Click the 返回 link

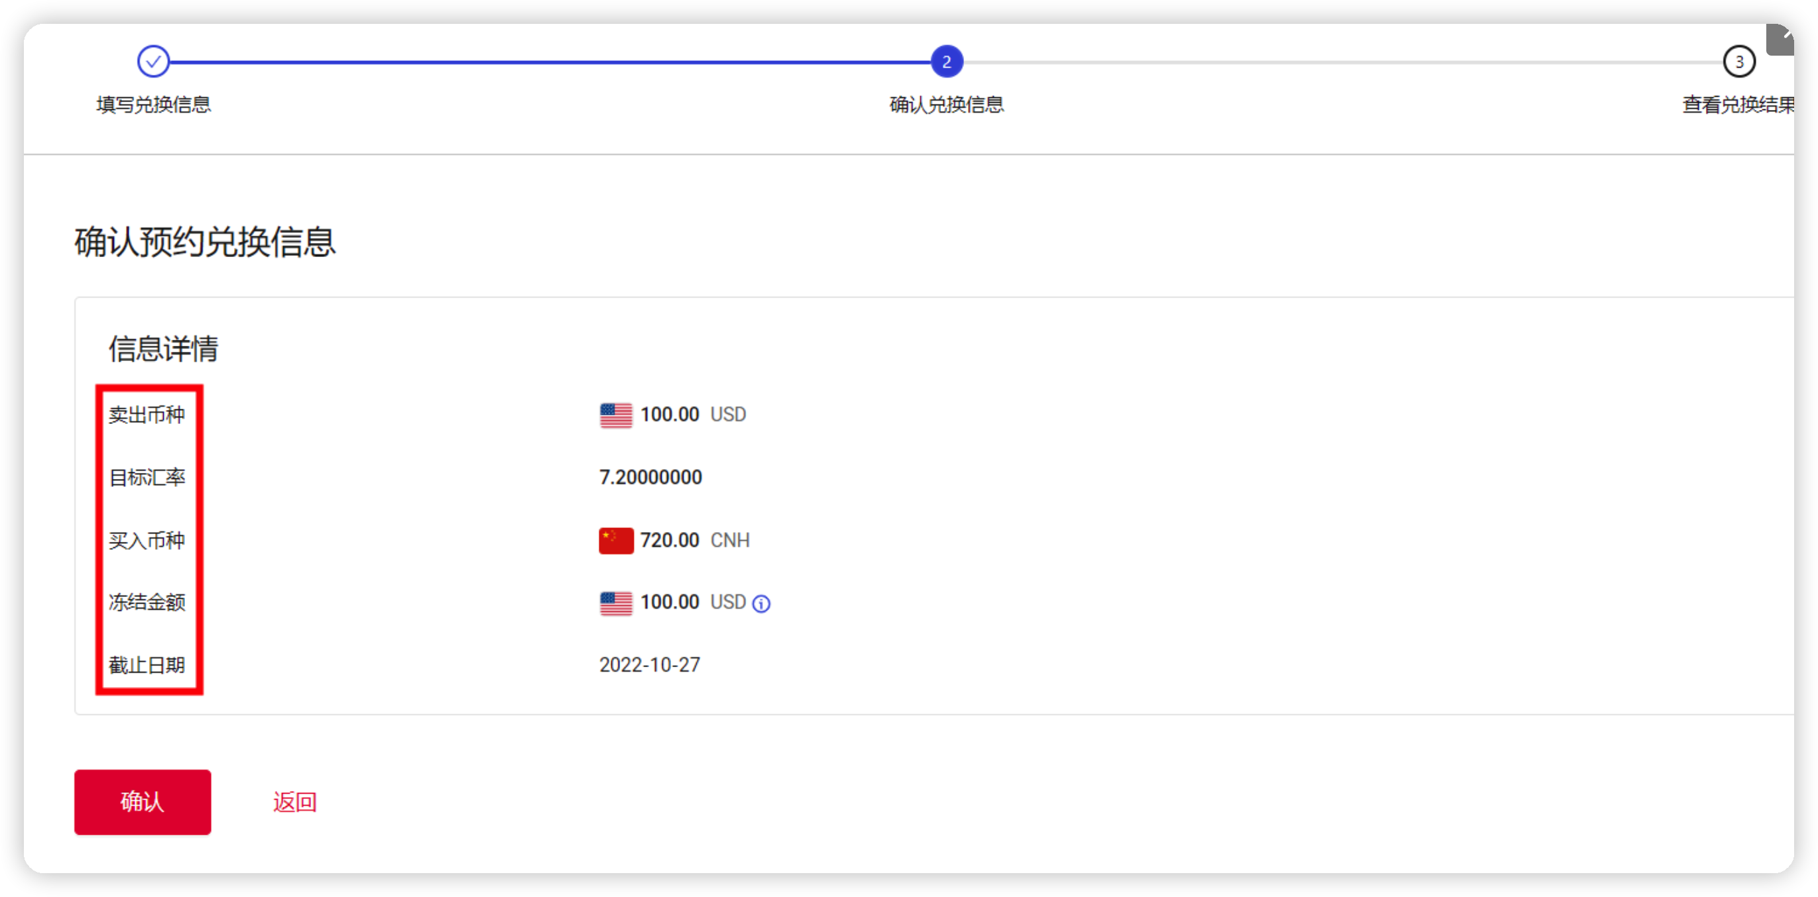click(294, 802)
